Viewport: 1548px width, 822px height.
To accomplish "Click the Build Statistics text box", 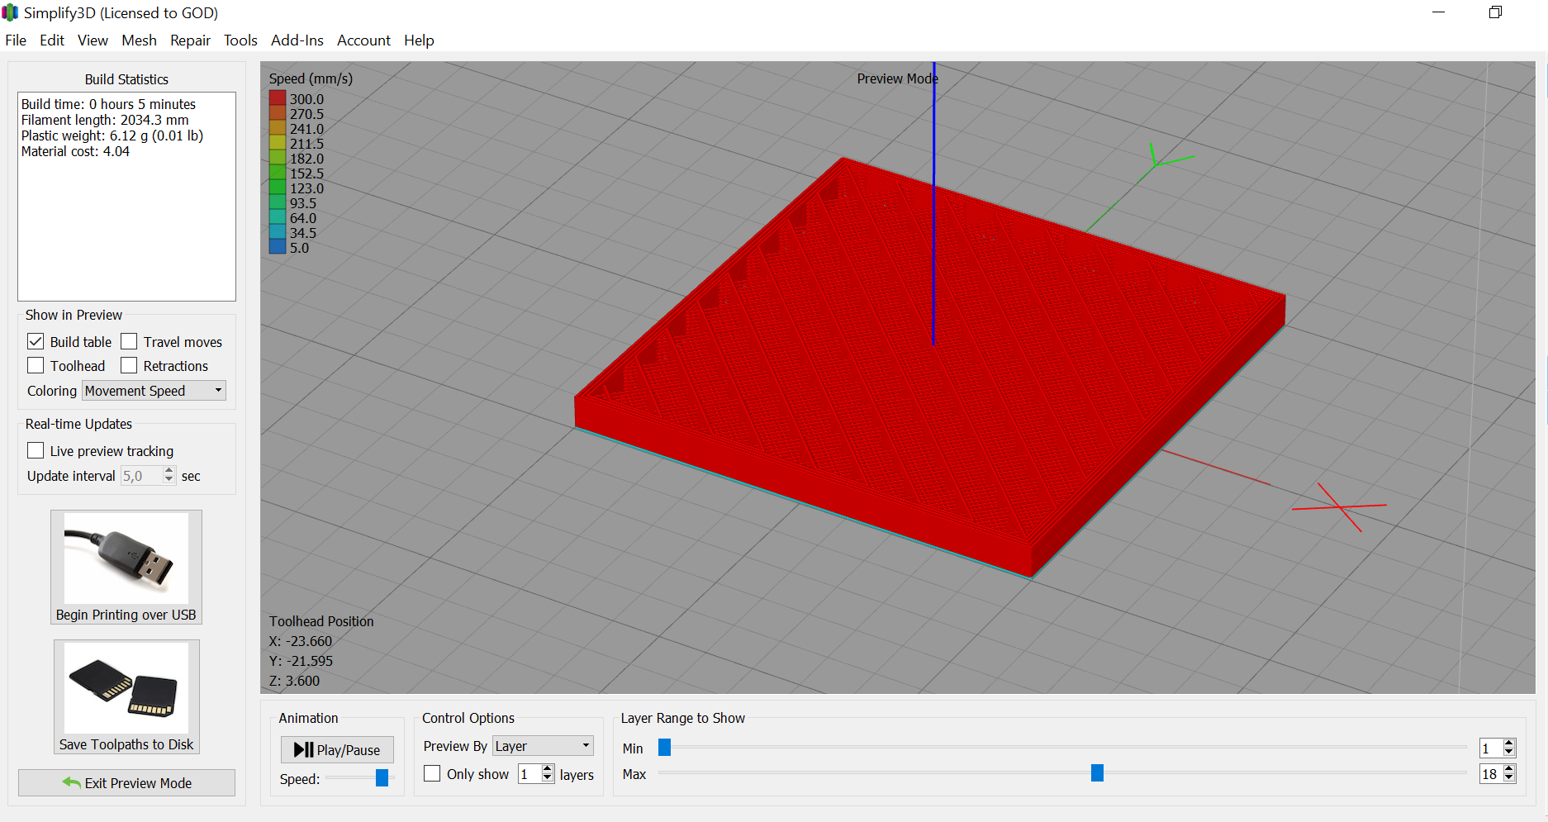I will click(x=126, y=197).
